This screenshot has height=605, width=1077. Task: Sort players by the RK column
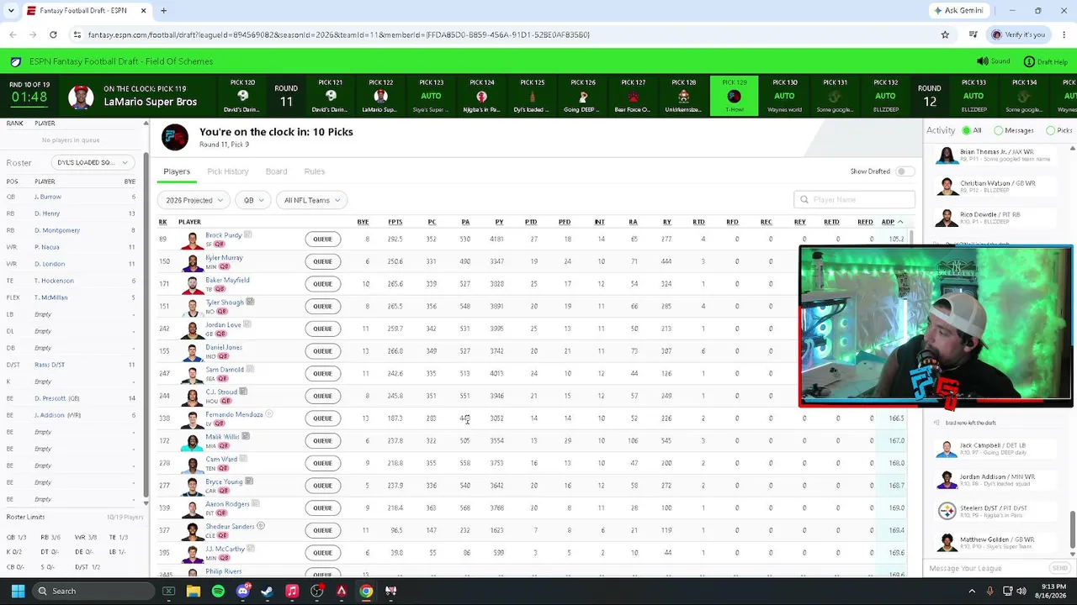click(162, 222)
